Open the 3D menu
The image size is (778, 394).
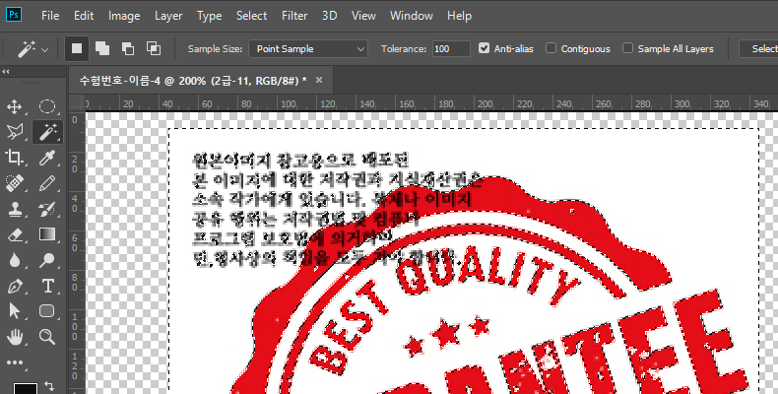pos(330,16)
